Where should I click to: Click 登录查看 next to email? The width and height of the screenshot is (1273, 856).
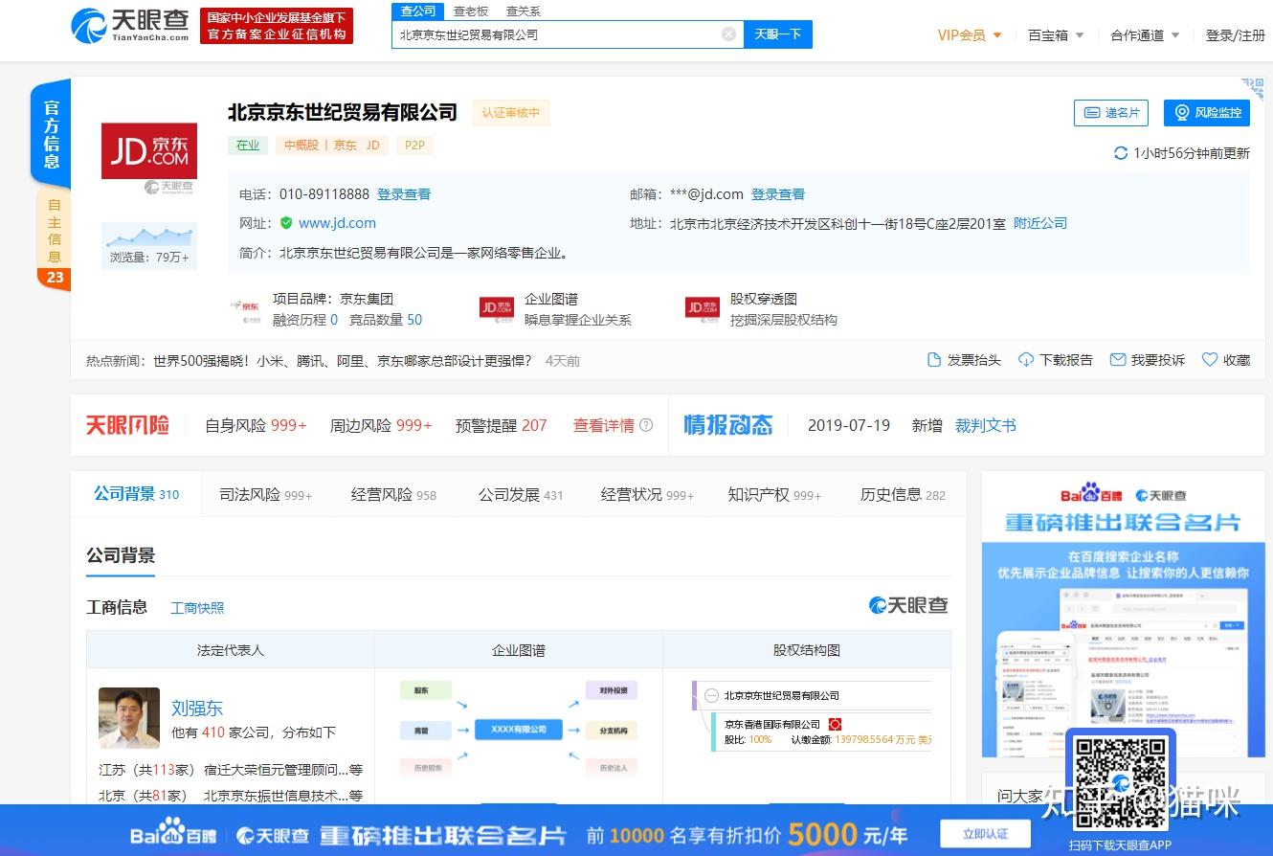pyautogui.click(x=778, y=194)
